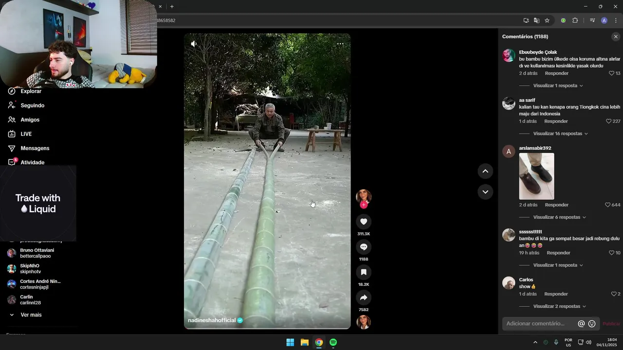Image resolution: width=623 pixels, height=350 pixels.
Task: Open Mensagens in sidebar
Action: 35,148
